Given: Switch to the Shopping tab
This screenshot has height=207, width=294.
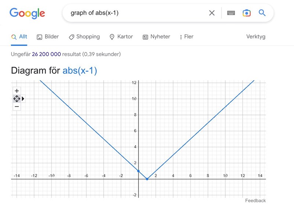Looking at the screenshot, I should coord(84,37).
